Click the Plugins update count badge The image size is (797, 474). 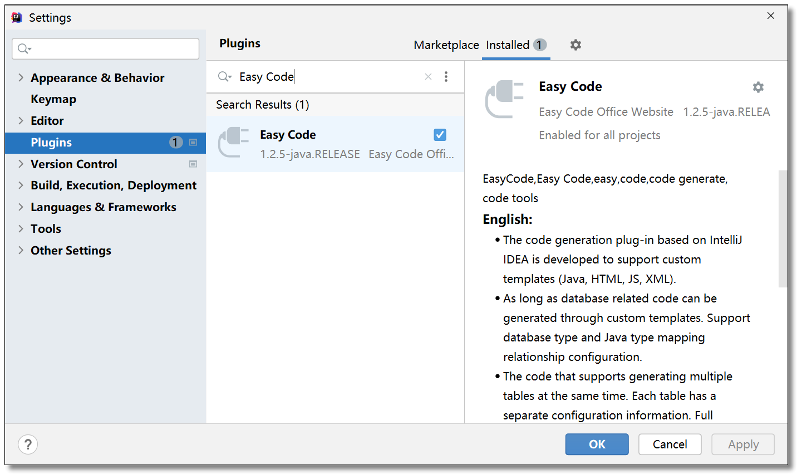point(176,143)
